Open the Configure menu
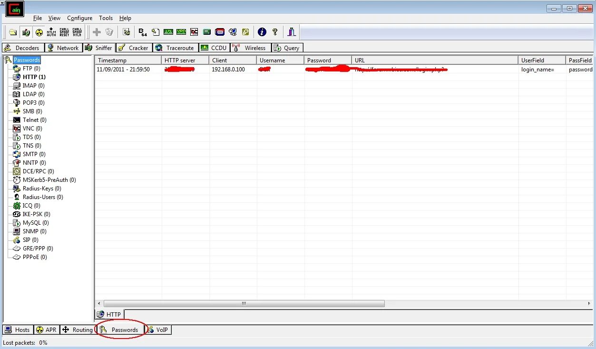596x349 pixels. pyautogui.click(x=79, y=18)
